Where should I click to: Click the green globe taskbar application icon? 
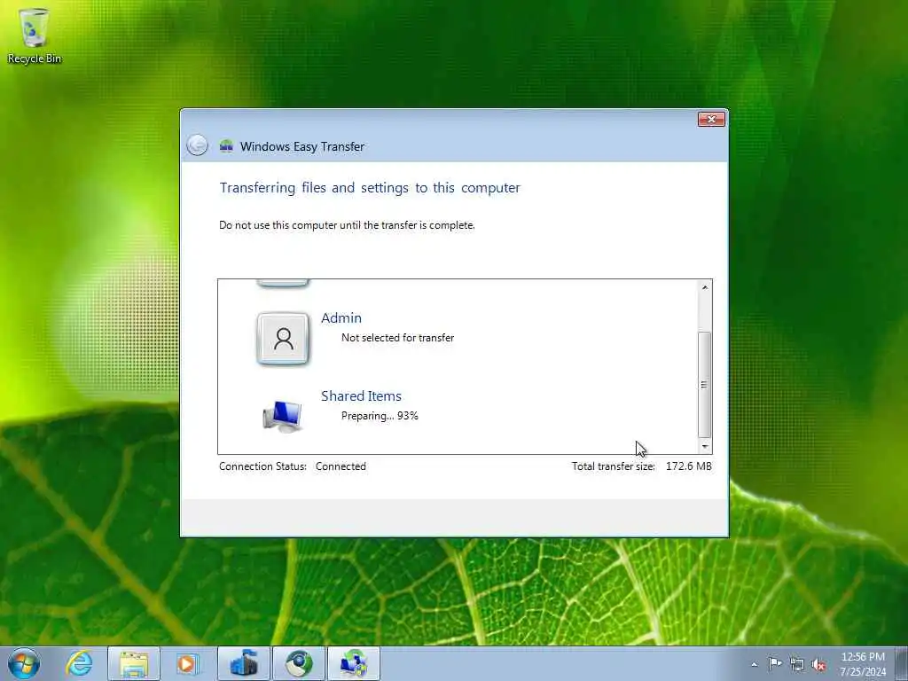coord(299,663)
